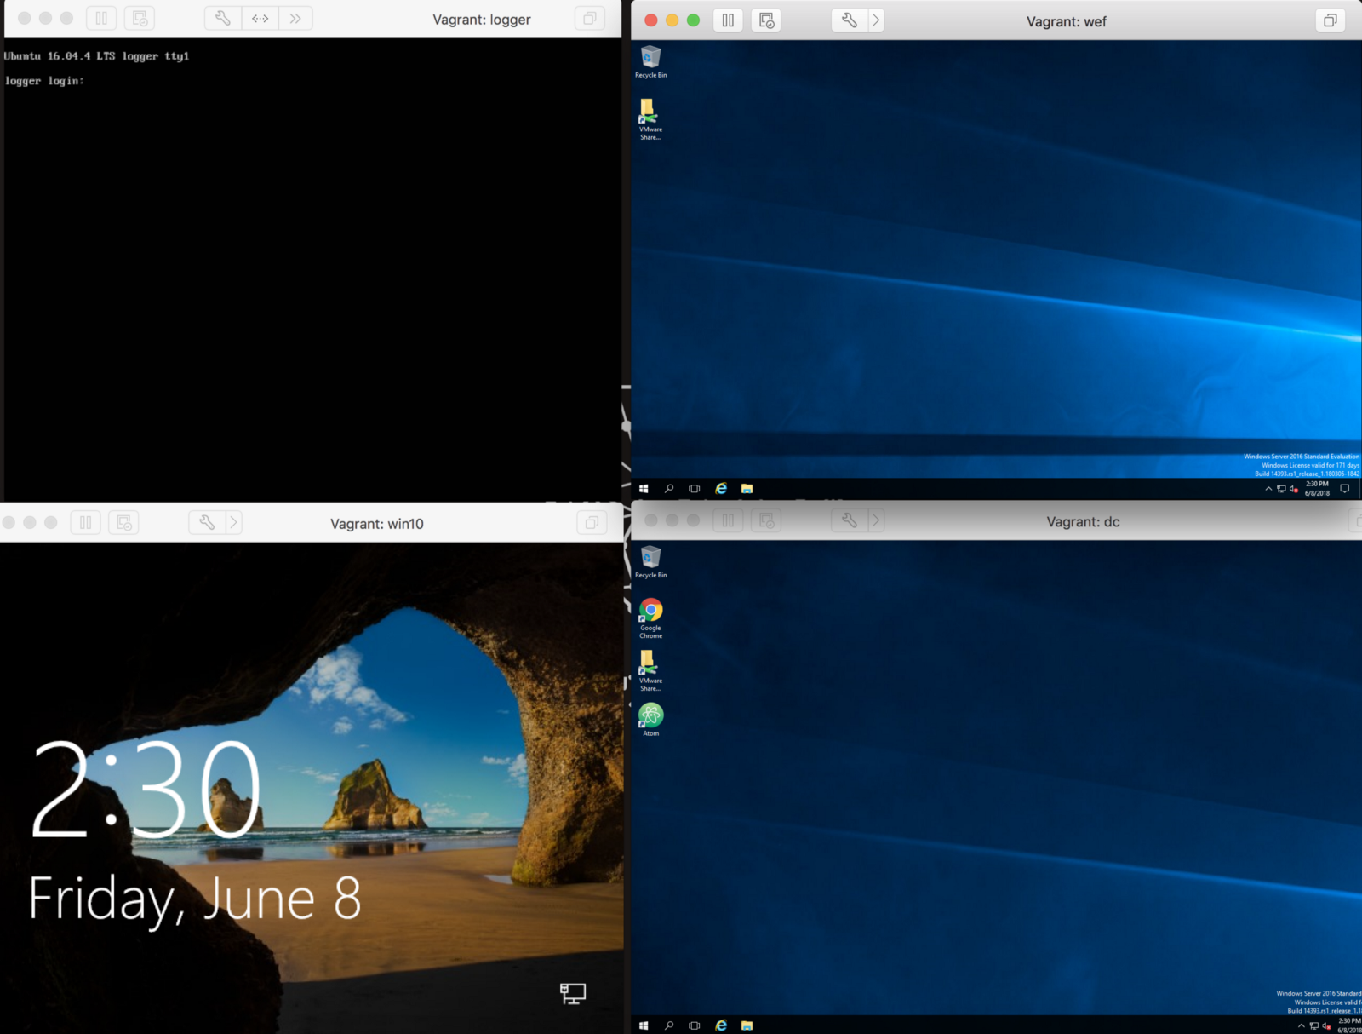The width and height of the screenshot is (1362, 1034).
Task: Open snapshots in the win10 window
Action: tap(123, 522)
